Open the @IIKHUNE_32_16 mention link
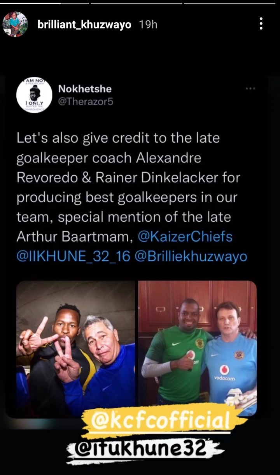 click(73, 256)
